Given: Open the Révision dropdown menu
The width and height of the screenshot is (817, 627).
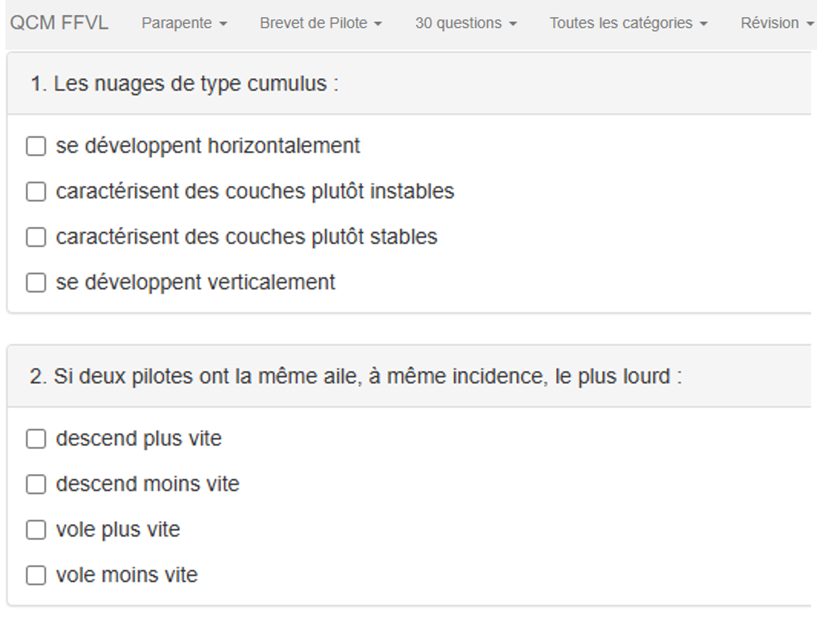Looking at the screenshot, I should tap(777, 23).
